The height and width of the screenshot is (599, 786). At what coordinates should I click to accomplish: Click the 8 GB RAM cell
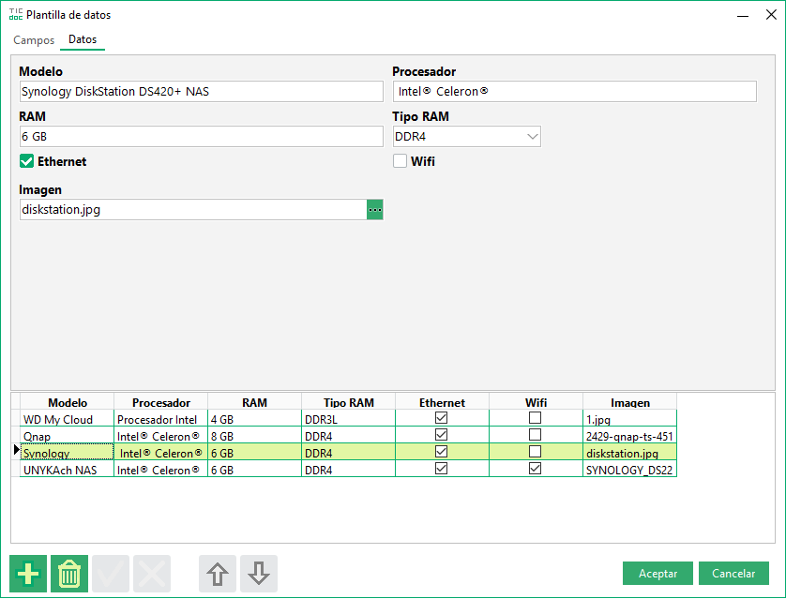point(254,436)
